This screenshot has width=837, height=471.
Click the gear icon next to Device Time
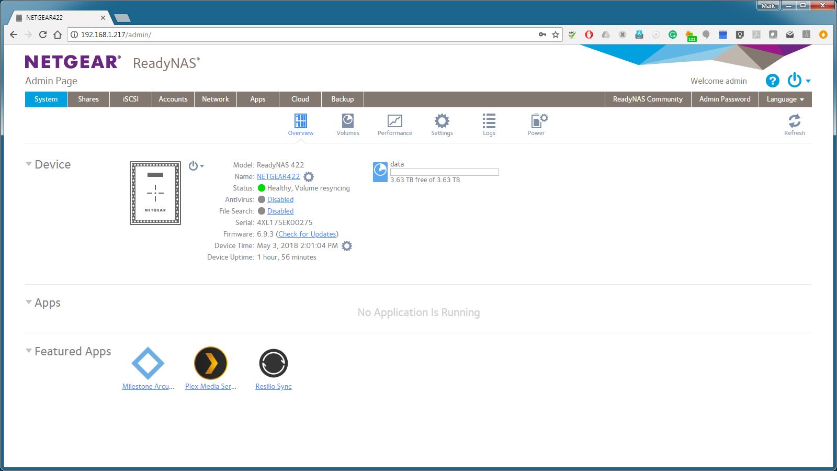coord(347,246)
